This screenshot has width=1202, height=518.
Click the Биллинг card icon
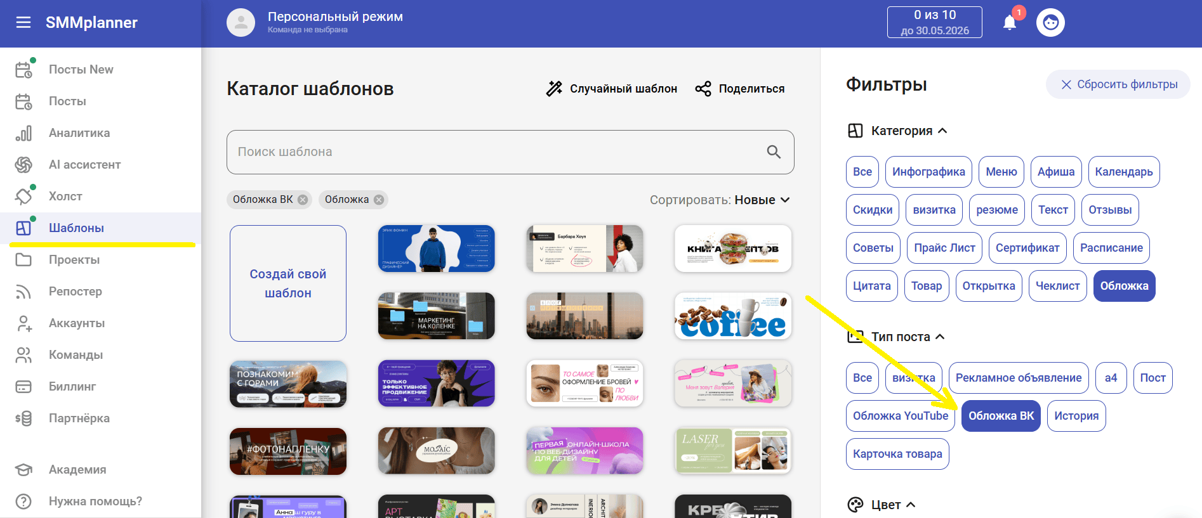(23, 387)
